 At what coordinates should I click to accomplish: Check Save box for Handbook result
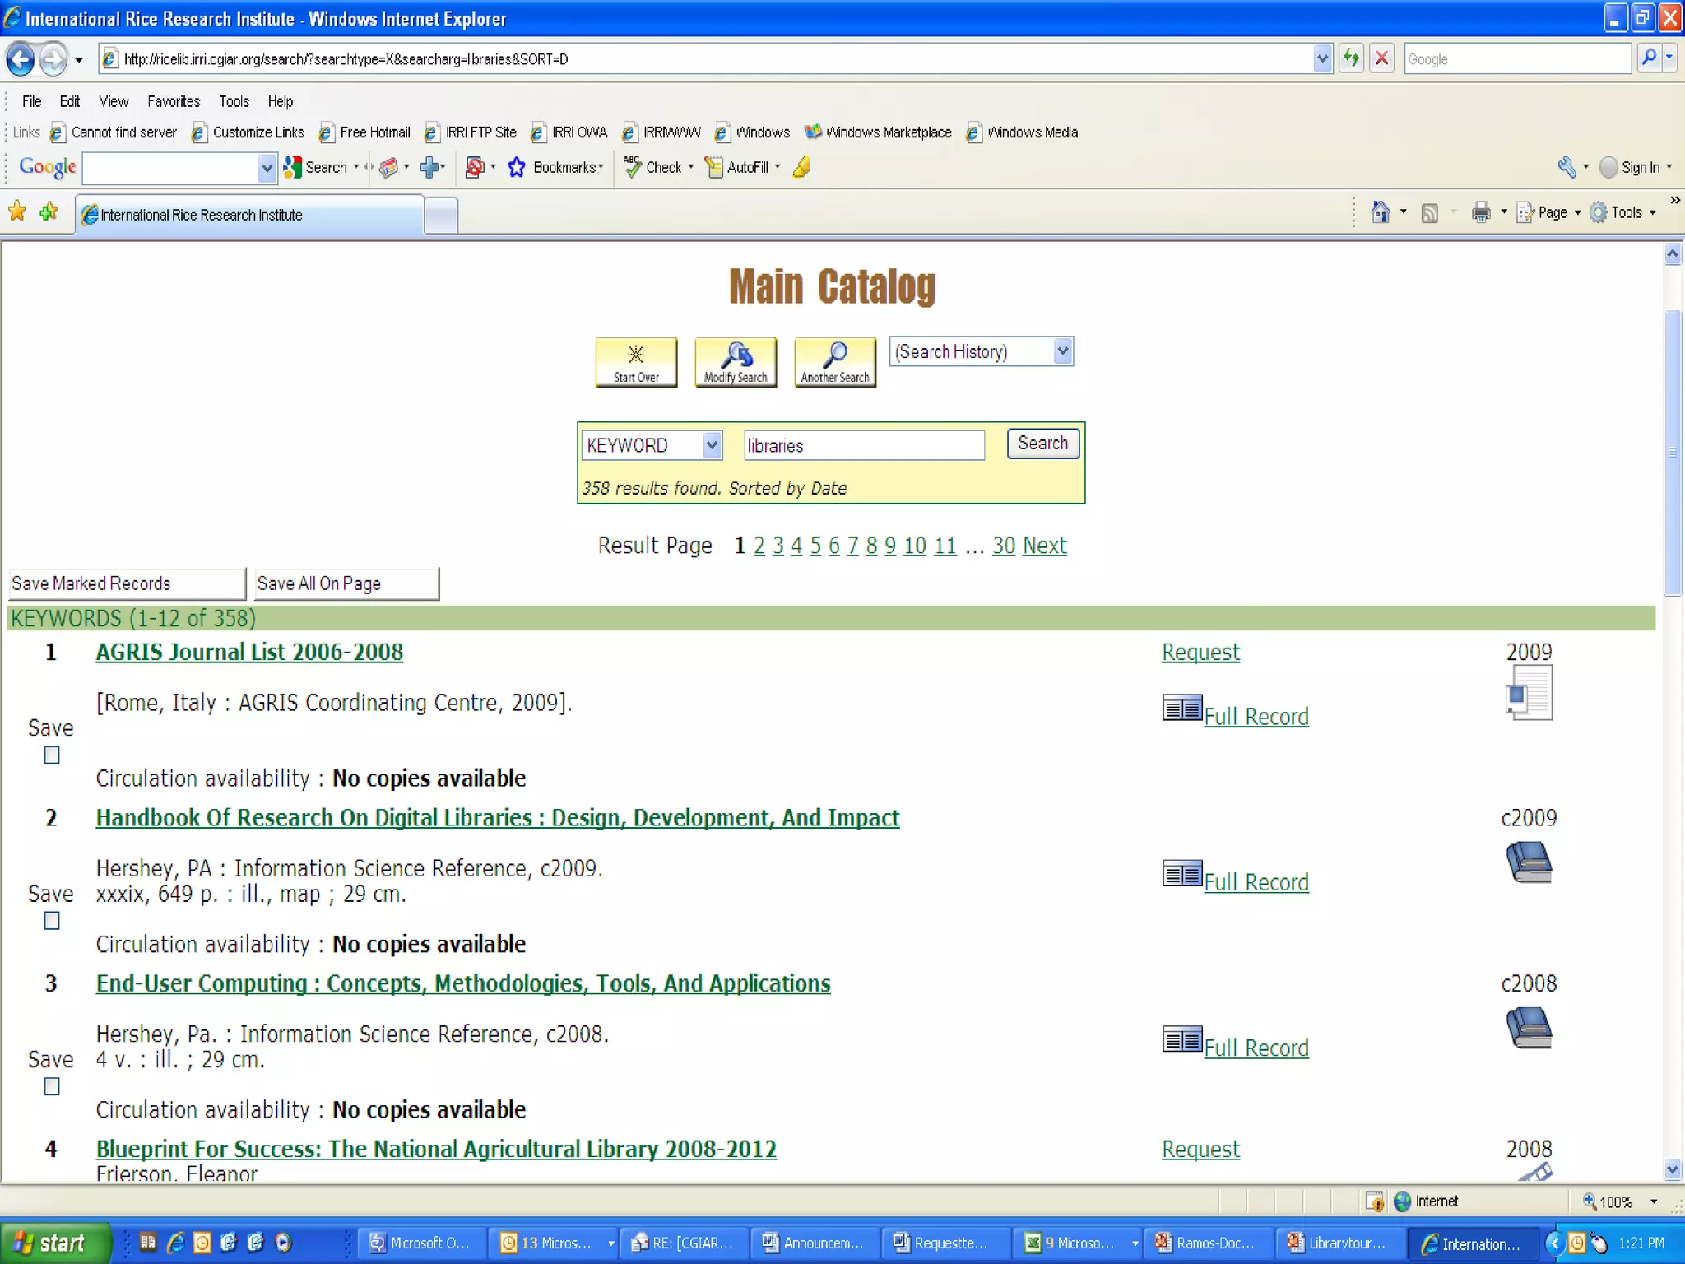[52, 921]
